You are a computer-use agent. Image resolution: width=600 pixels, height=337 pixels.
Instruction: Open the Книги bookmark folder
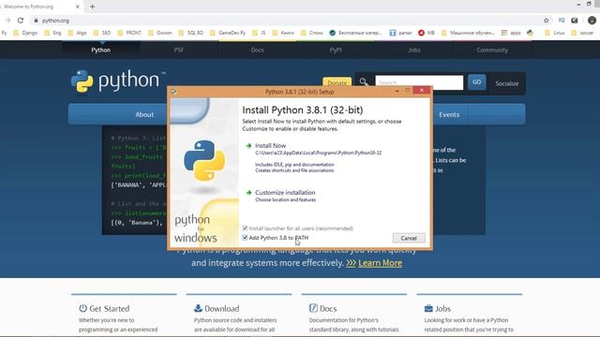[x=283, y=33]
